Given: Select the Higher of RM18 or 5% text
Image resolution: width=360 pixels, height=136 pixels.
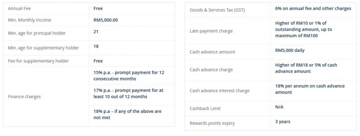Looking at the screenshot, I should click(306, 68).
